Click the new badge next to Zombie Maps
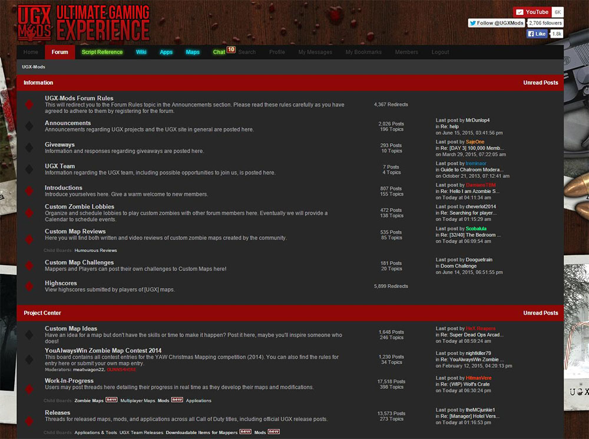The height and width of the screenshot is (439, 589). (111, 400)
